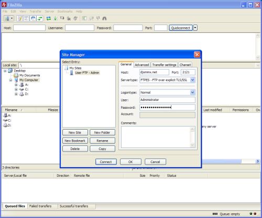This screenshot has width=262, height=218.
Task: Toggle message log display toolbar icon
Action: tap(19, 18)
